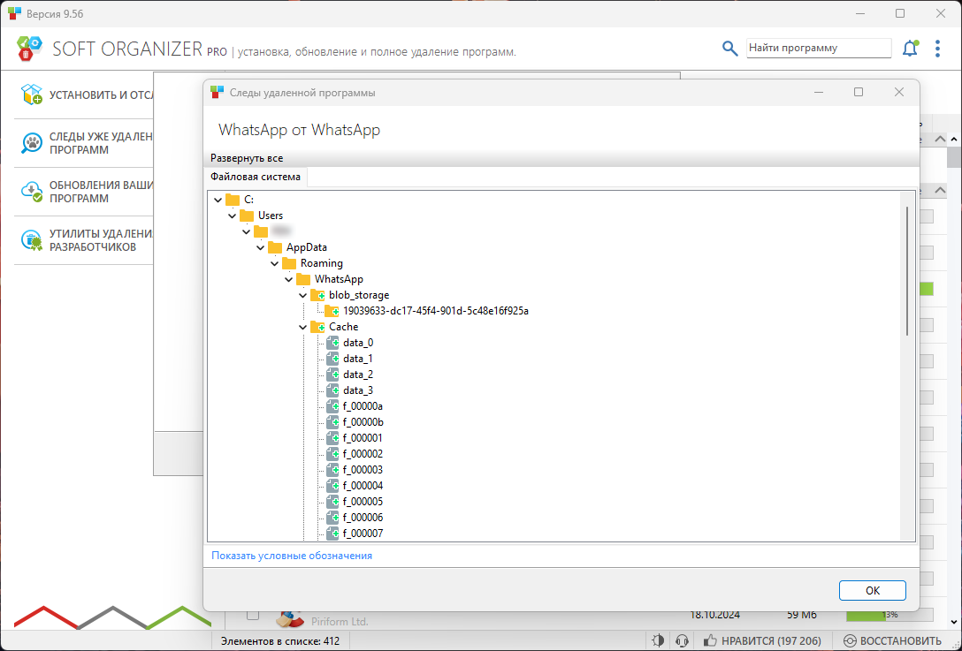Collapse the blurred user folder node
Viewport: 962px width, 651px height.
(x=246, y=231)
